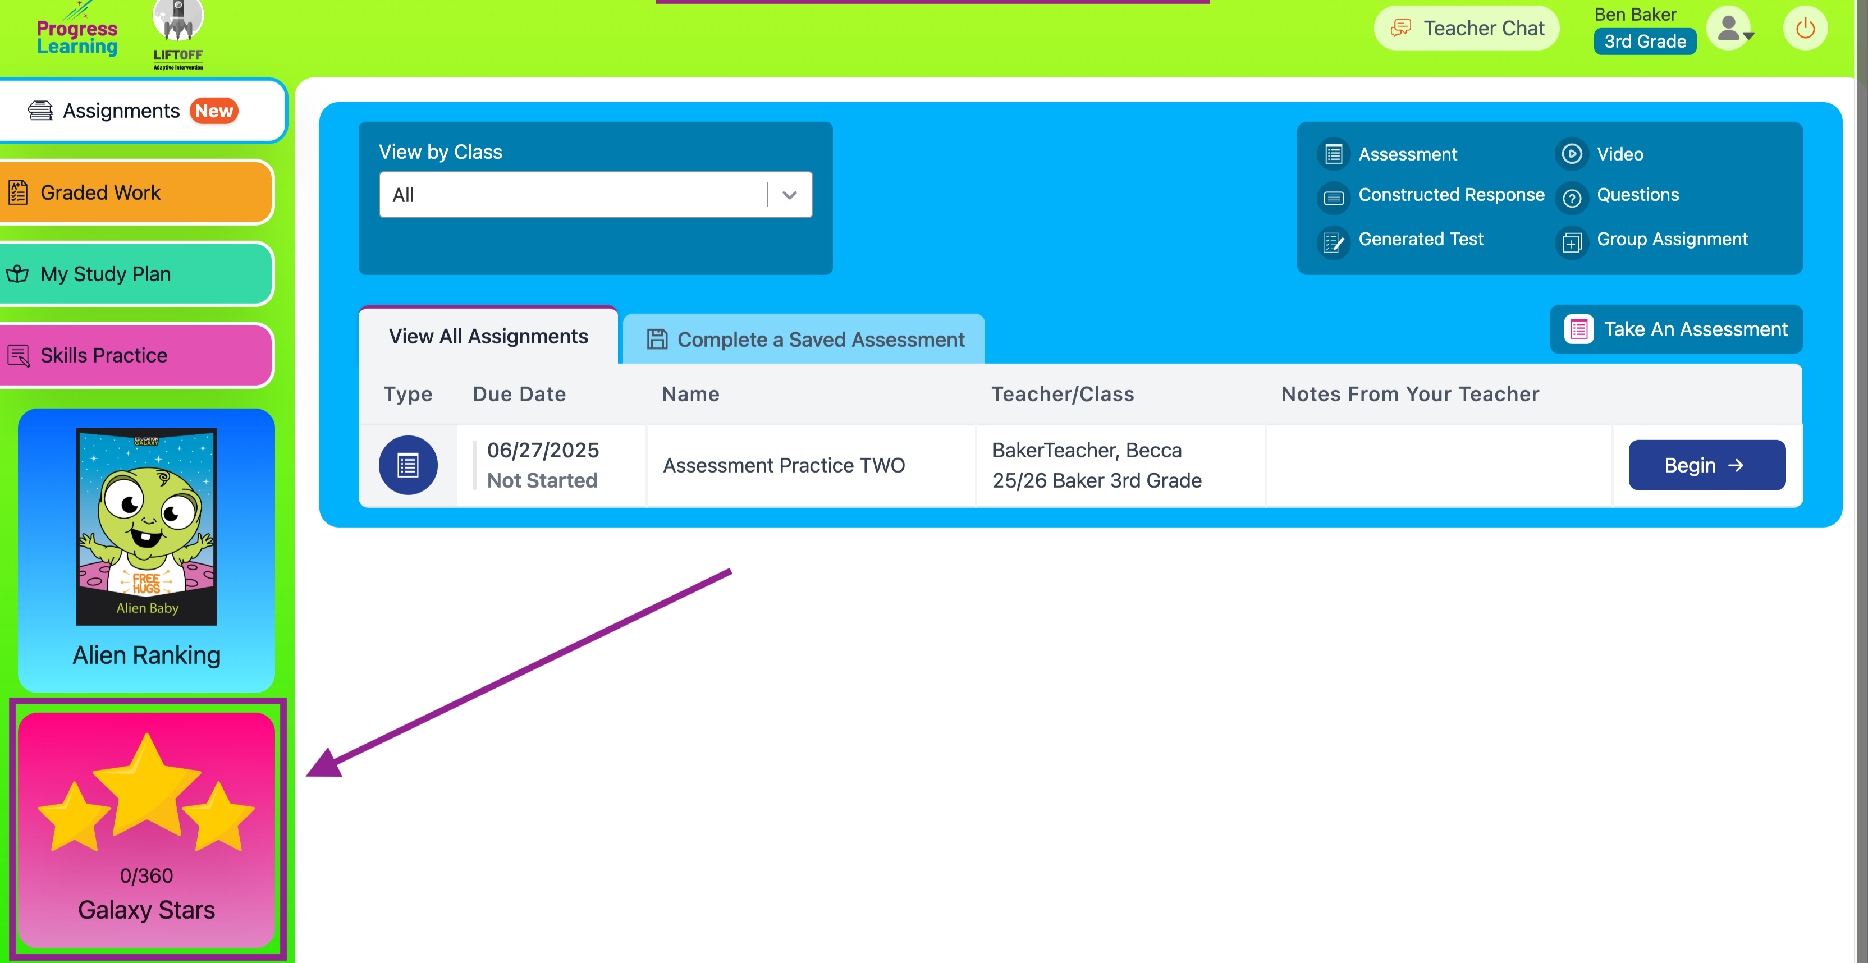Viewport: 1868px width, 963px height.
Task: Click the Assessment legend icon
Action: click(x=1334, y=154)
